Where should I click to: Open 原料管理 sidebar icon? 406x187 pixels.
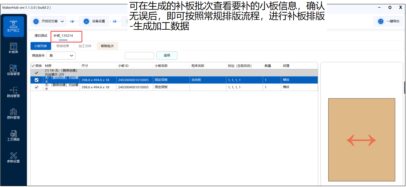click(14, 114)
